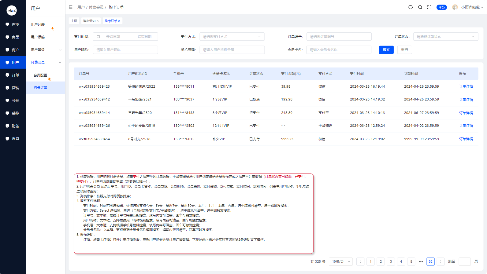The image size is (487, 274).
Task: Click the 装修 sidebar icon
Action: (x=7, y=113)
